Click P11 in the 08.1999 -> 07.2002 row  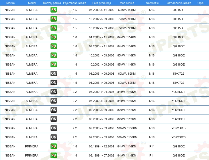pos(152,155)
